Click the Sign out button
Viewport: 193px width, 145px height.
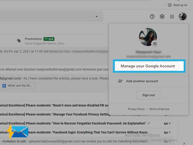(x=148, y=95)
